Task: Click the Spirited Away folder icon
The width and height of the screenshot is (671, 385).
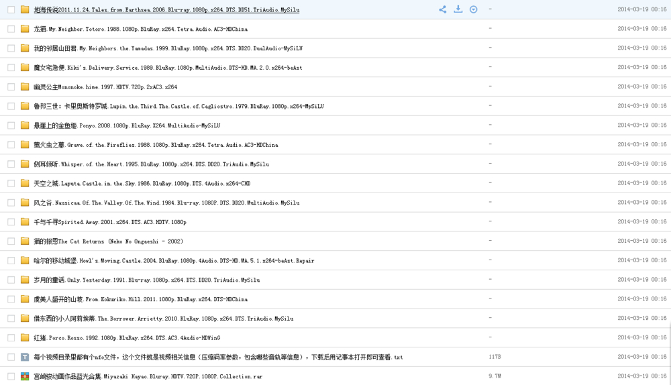Action: [x=25, y=221]
